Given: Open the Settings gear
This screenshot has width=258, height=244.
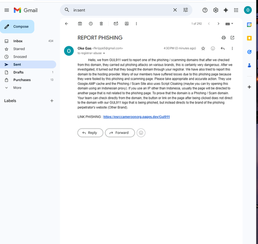Looking at the screenshot, I should 216,10.
